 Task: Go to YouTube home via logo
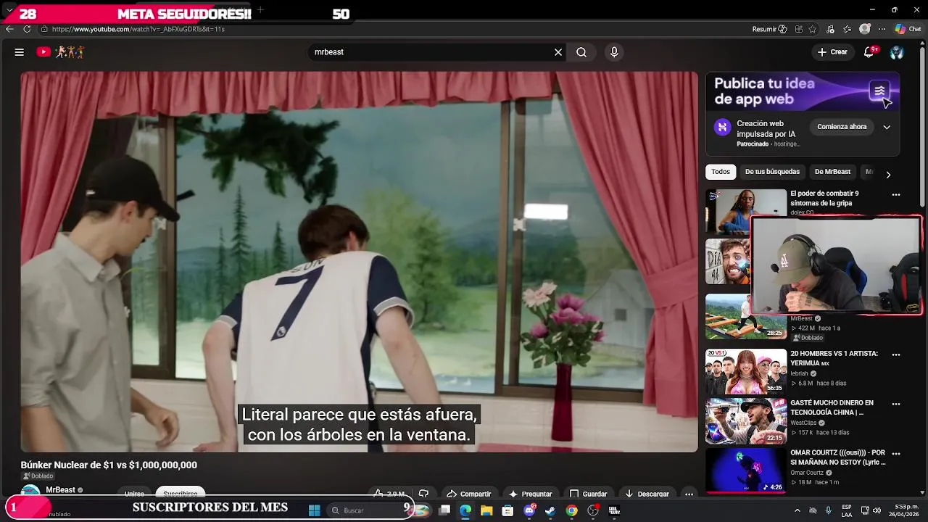(x=61, y=52)
